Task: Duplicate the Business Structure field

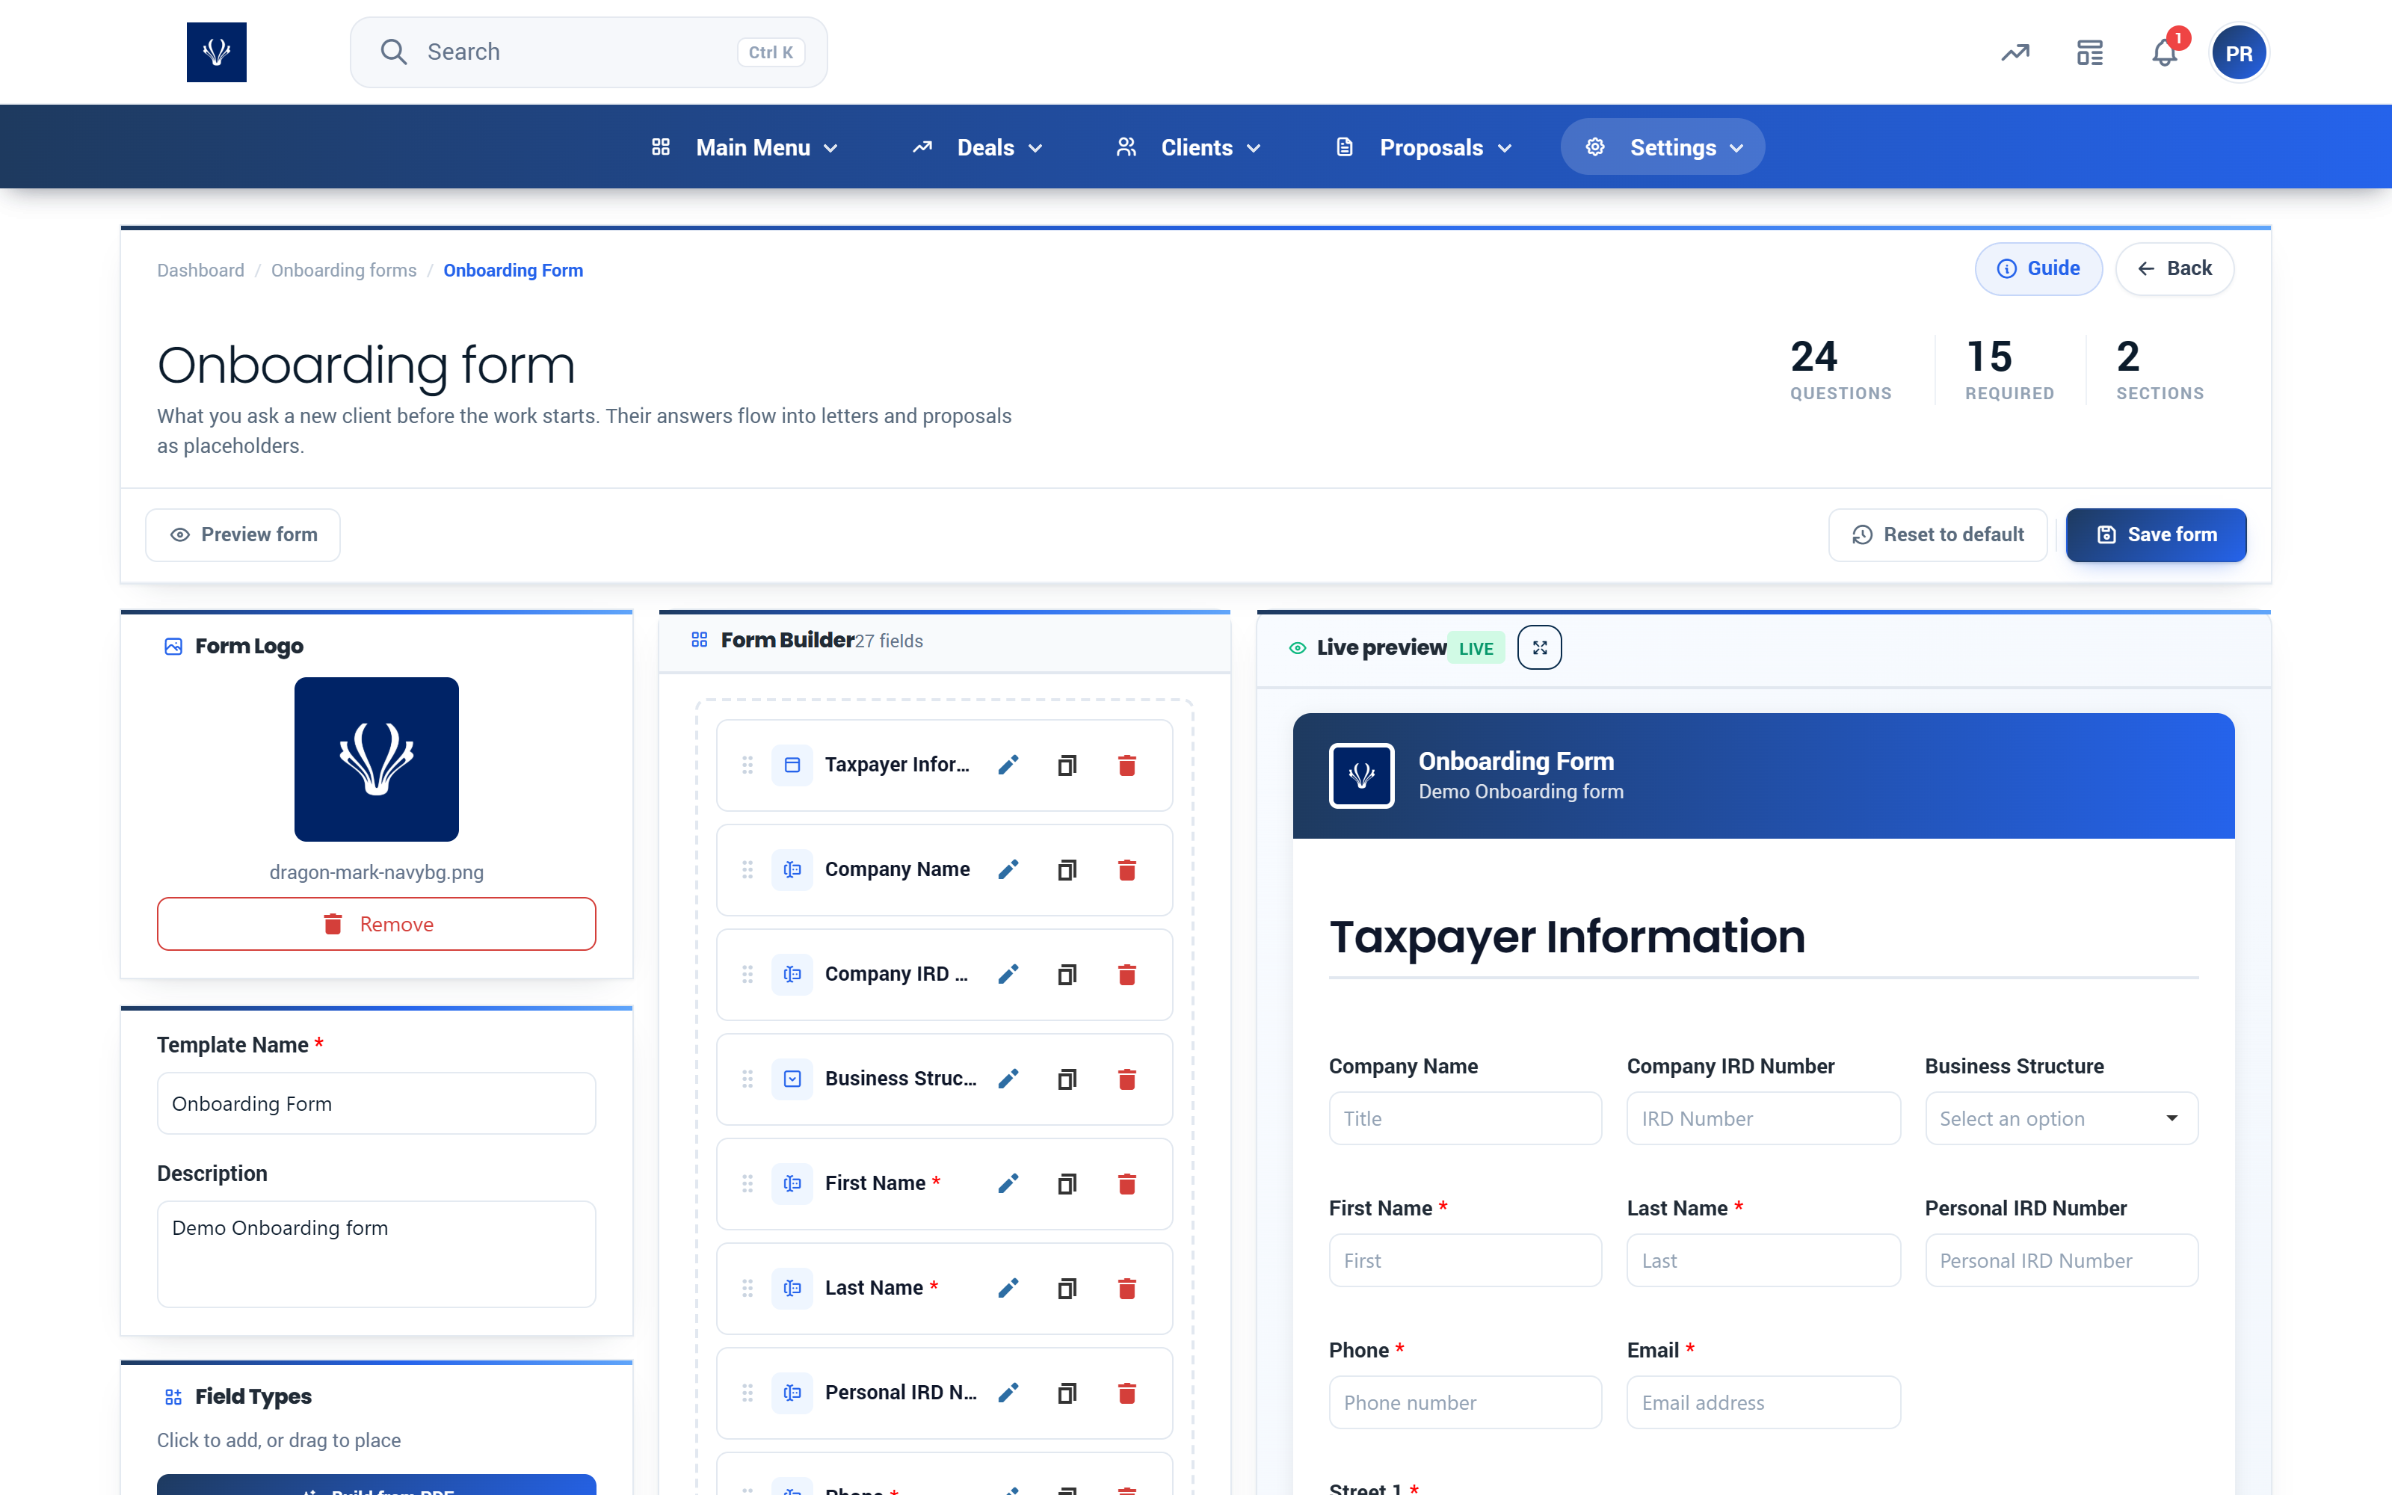Action: pos(1067,1079)
